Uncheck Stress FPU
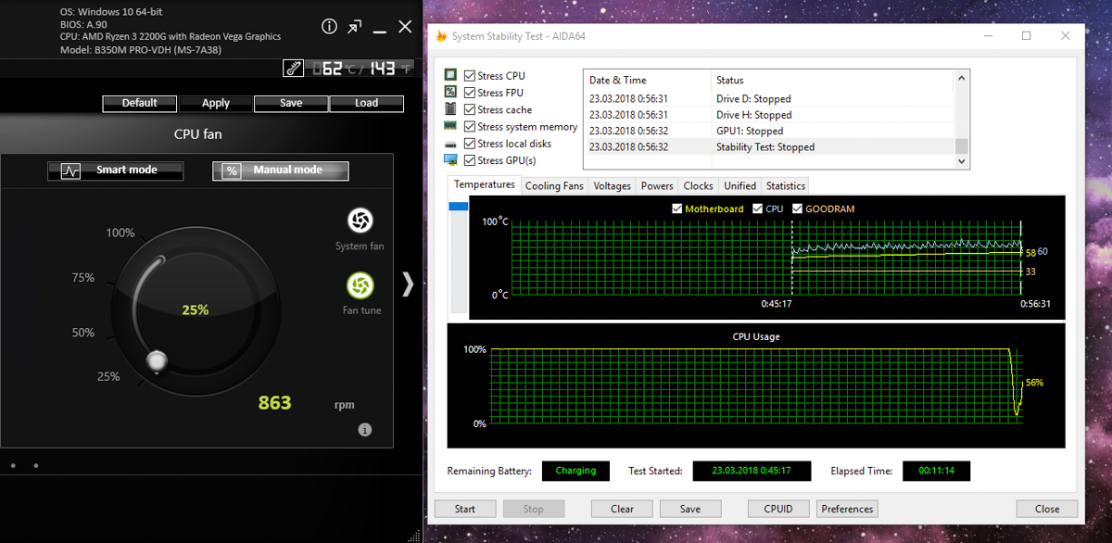Screen dimensions: 1112x543 click(x=470, y=93)
